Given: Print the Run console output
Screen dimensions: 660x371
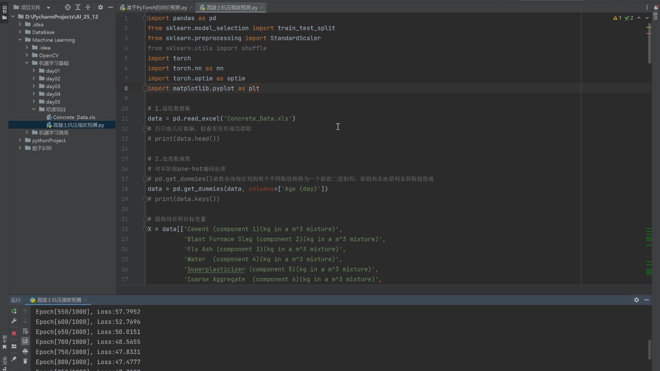Looking at the screenshot, I should pyautogui.click(x=25, y=351).
